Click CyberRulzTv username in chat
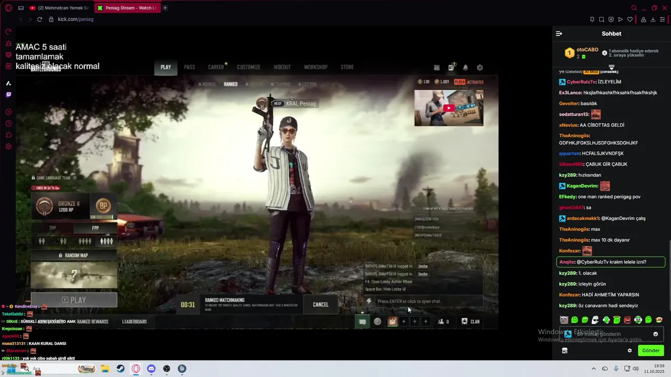Image resolution: width=671 pixels, height=377 pixels. click(x=581, y=82)
